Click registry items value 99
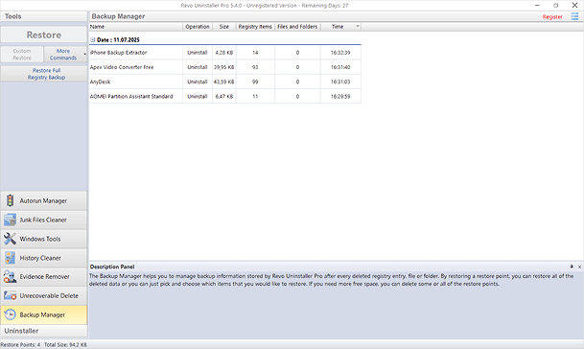584x349 pixels. (255, 81)
